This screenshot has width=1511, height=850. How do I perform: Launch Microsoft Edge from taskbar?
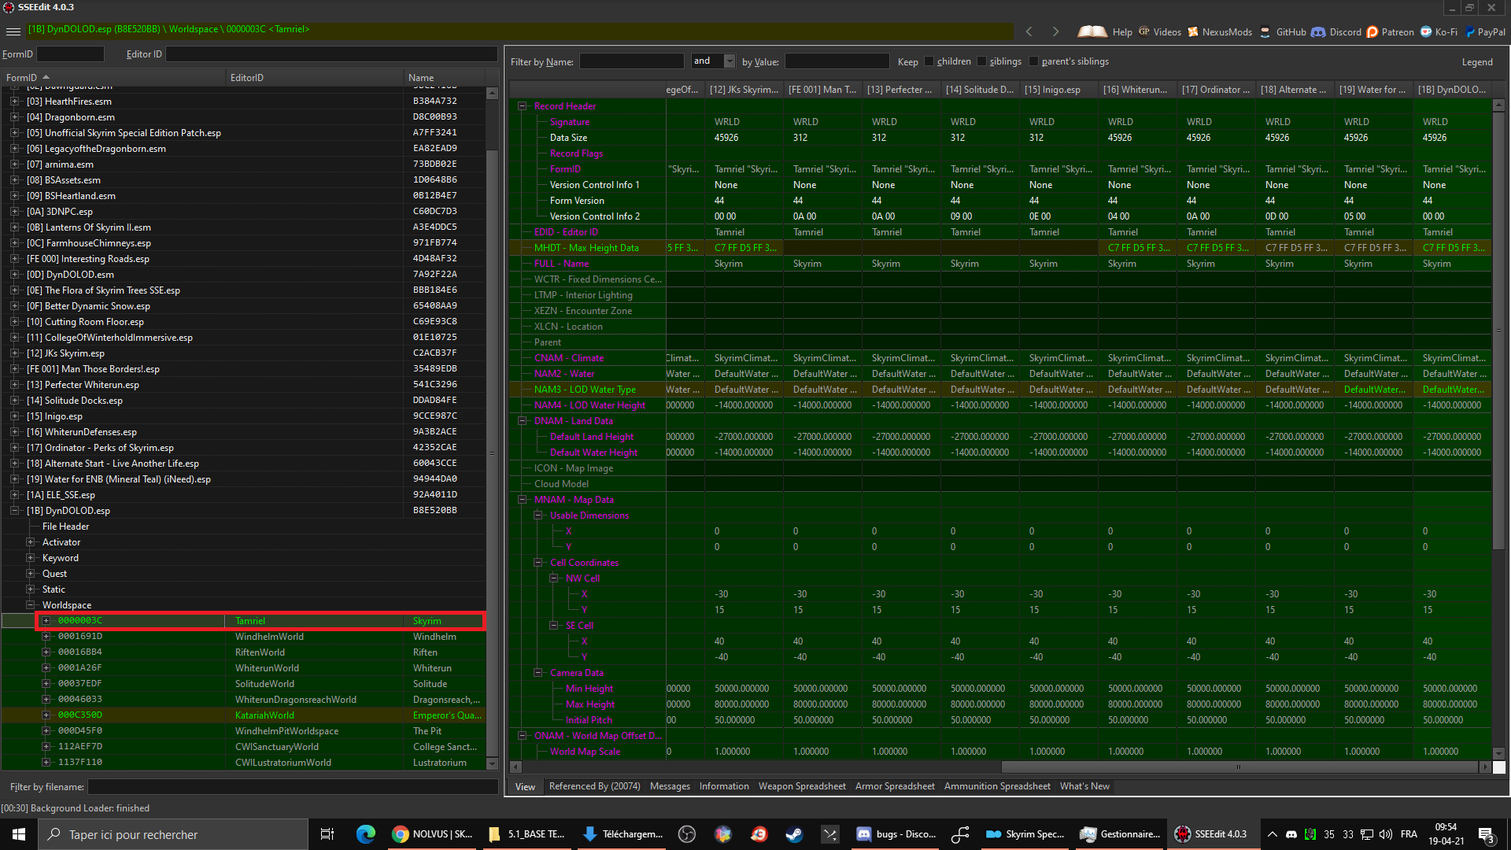click(x=365, y=834)
